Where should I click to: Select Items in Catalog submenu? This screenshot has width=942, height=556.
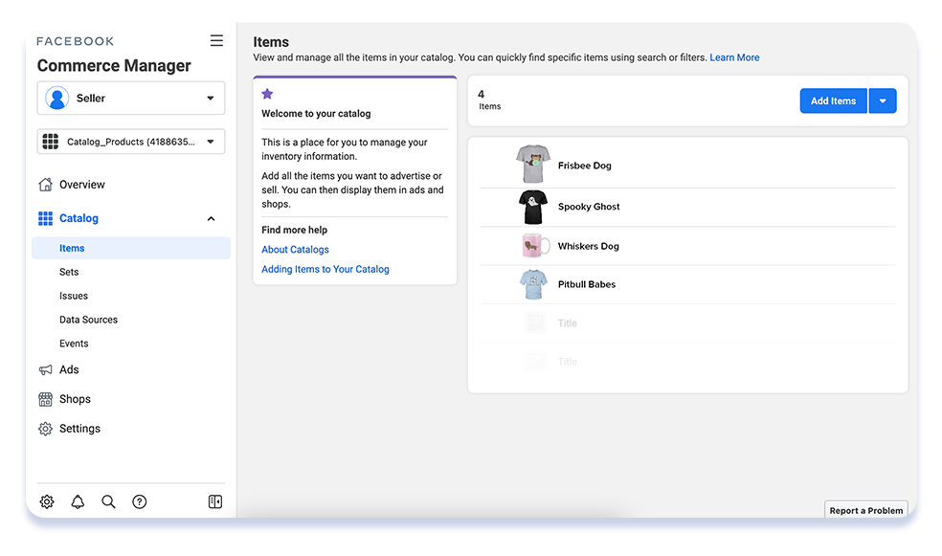coord(131,248)
